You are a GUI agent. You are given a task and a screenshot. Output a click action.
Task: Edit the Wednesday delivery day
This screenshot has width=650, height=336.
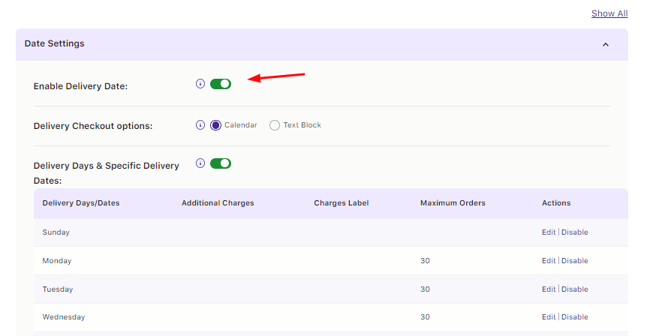coord(549,317)
